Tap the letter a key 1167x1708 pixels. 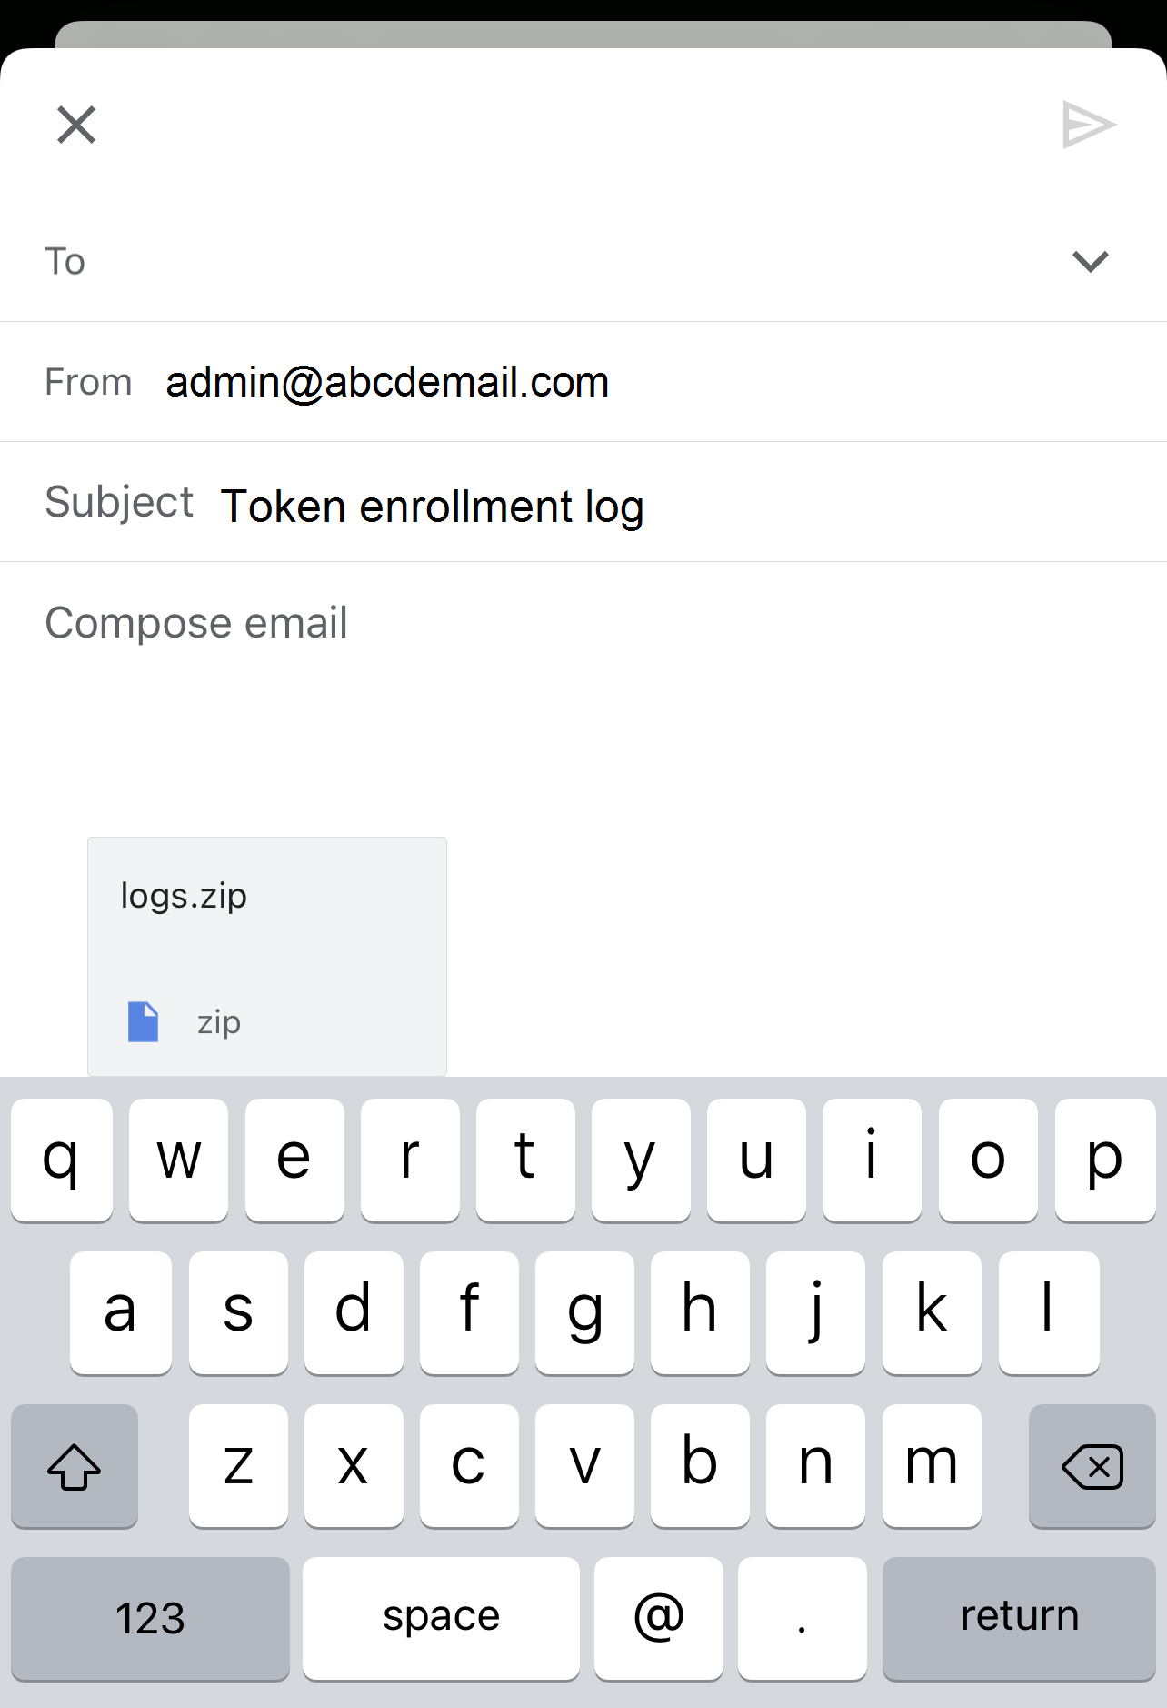(120, 1312)
